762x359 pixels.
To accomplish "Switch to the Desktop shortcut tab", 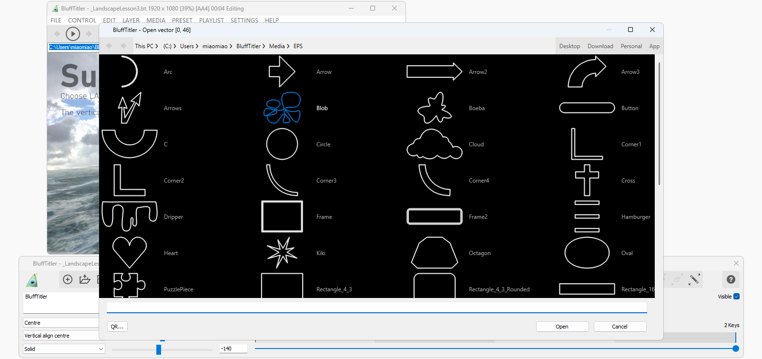I will 569,46.
